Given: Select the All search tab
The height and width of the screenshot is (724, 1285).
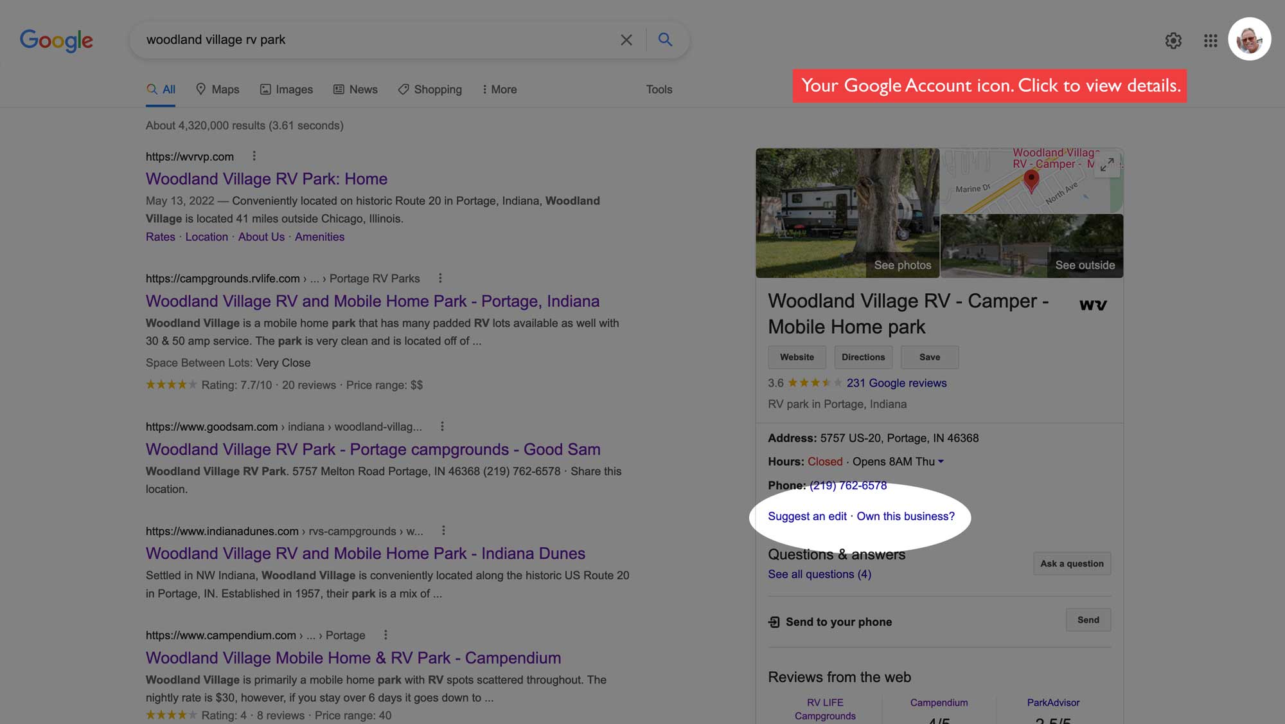Looking at the screenshot, I should click(x=161, y=89).
